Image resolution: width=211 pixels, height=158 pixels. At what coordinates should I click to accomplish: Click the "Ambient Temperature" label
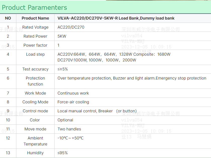(x=35, y=141)
